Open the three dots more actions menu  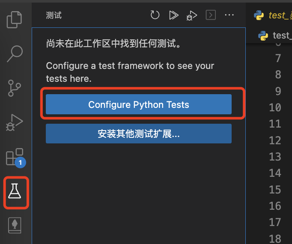[229, 15]
